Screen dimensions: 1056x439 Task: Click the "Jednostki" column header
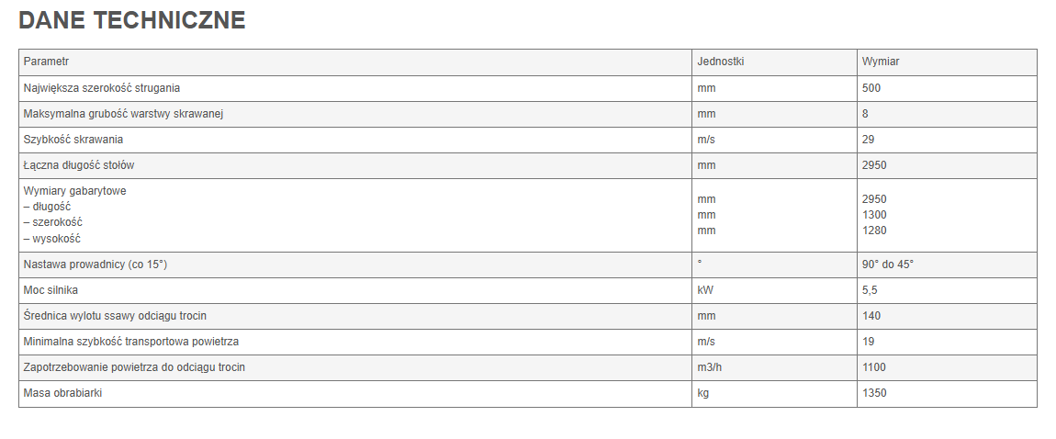721,62
